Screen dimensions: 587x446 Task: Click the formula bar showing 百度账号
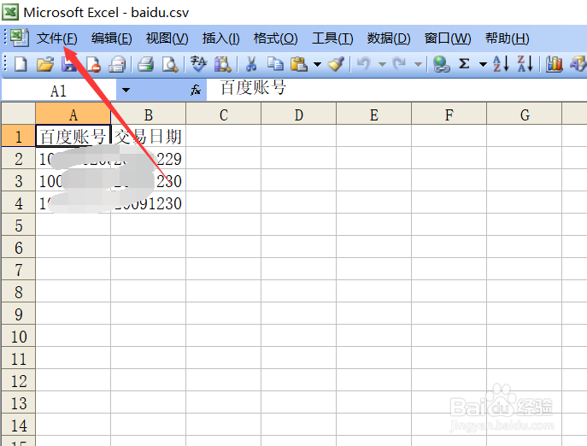pyautogui.click(x=396, y=90)
